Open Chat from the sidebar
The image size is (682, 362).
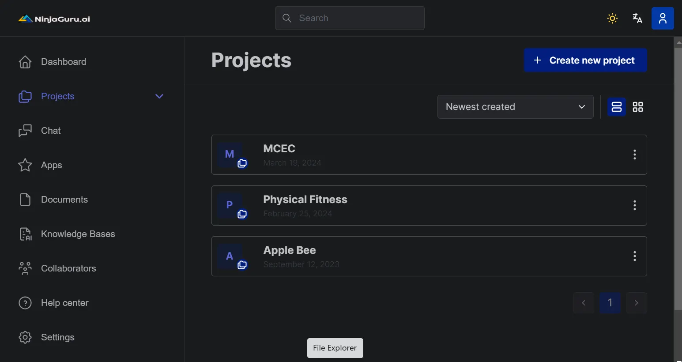51,131
